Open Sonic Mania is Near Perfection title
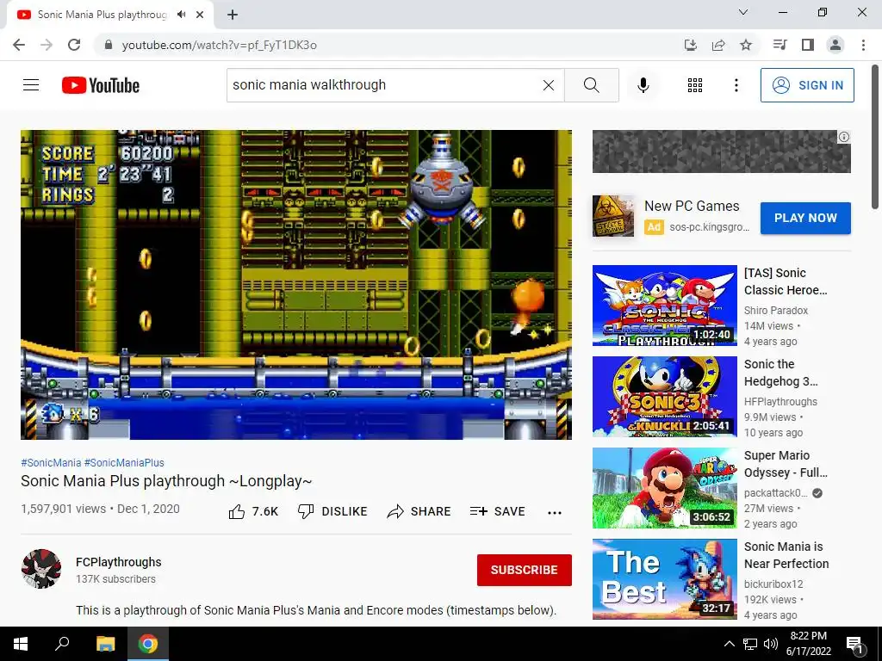Viewport: 882px width, 661px height. (x=786, y=555)
